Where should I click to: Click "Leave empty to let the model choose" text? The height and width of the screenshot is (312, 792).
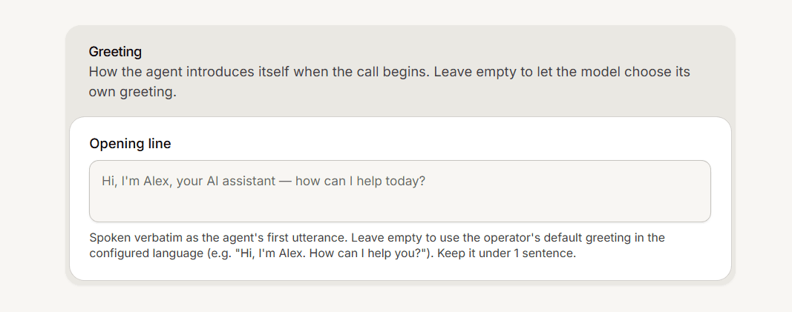click(527, 72)
